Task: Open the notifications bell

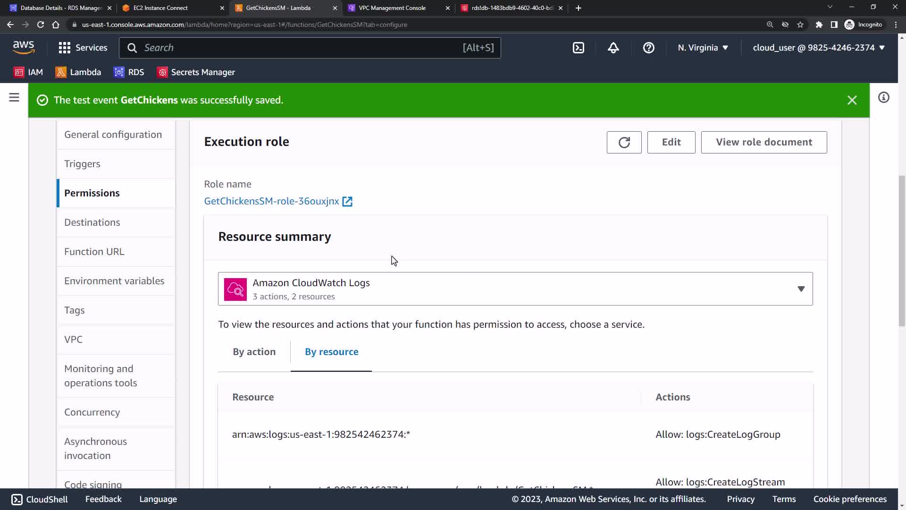Action: 613,48
